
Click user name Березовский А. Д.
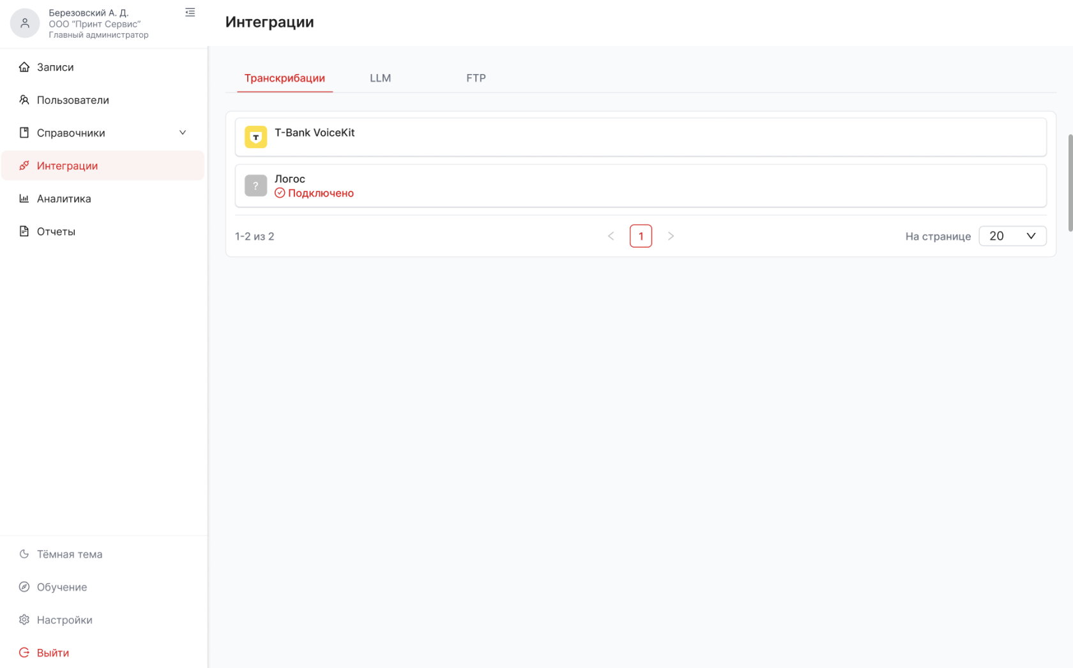point(89,13)
